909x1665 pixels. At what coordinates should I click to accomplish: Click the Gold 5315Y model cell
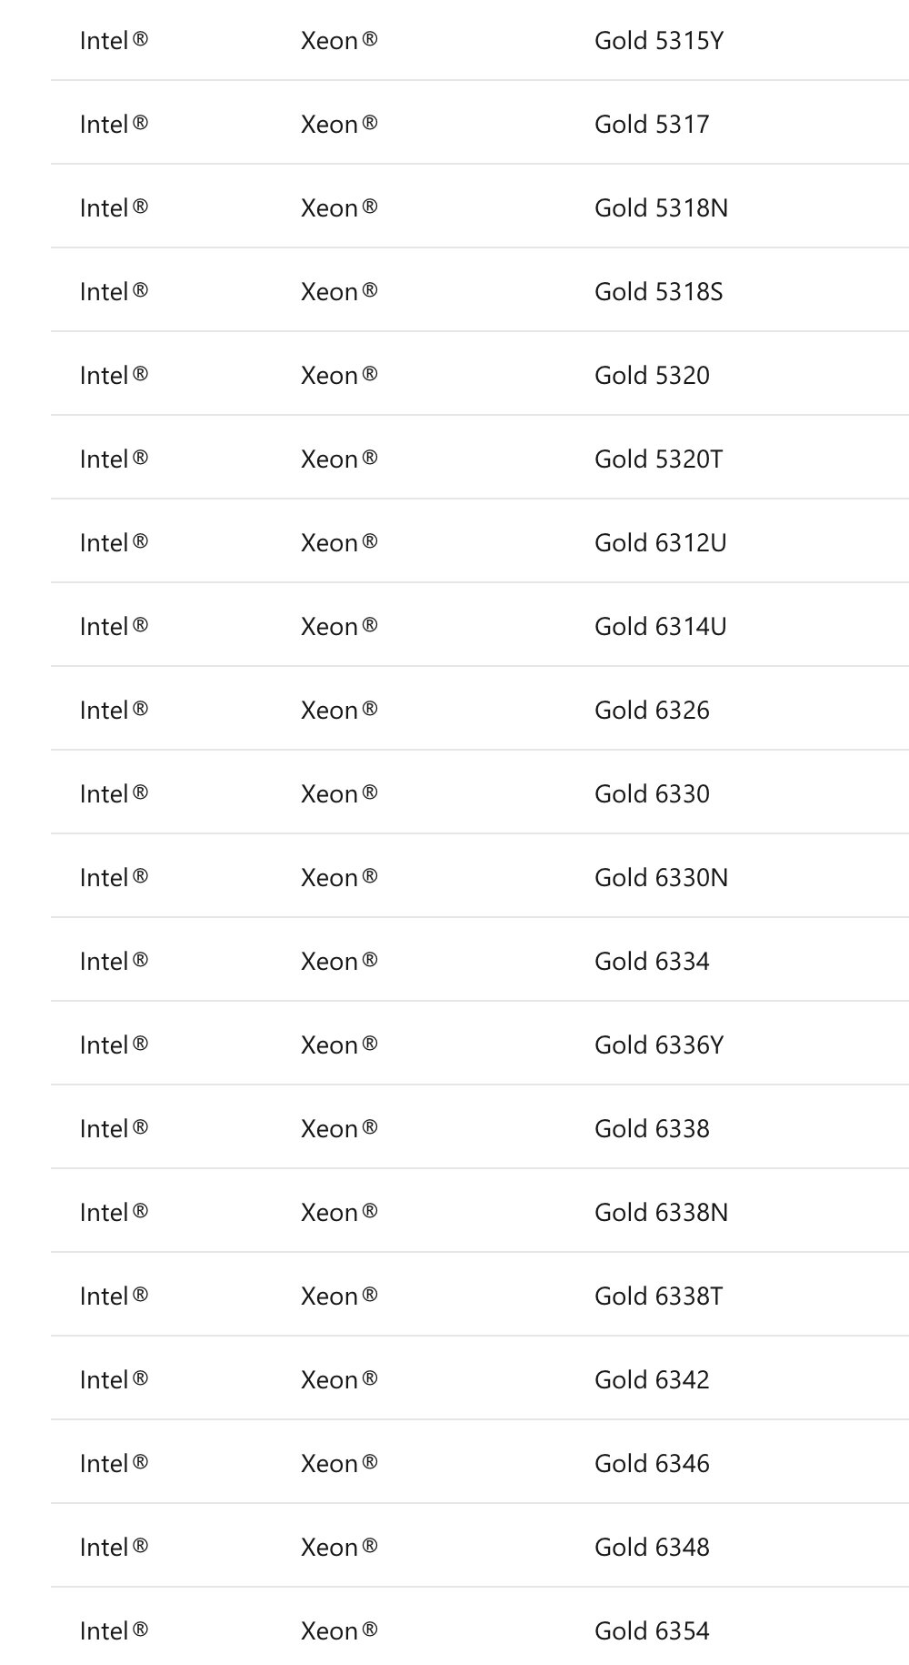pyautogui.click(x=658, y=41)
